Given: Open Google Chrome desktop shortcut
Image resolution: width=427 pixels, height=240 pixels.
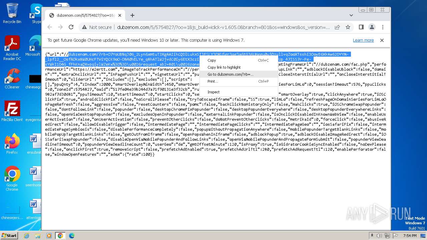Looking at the screenshot, I should (x=12, y=179).
